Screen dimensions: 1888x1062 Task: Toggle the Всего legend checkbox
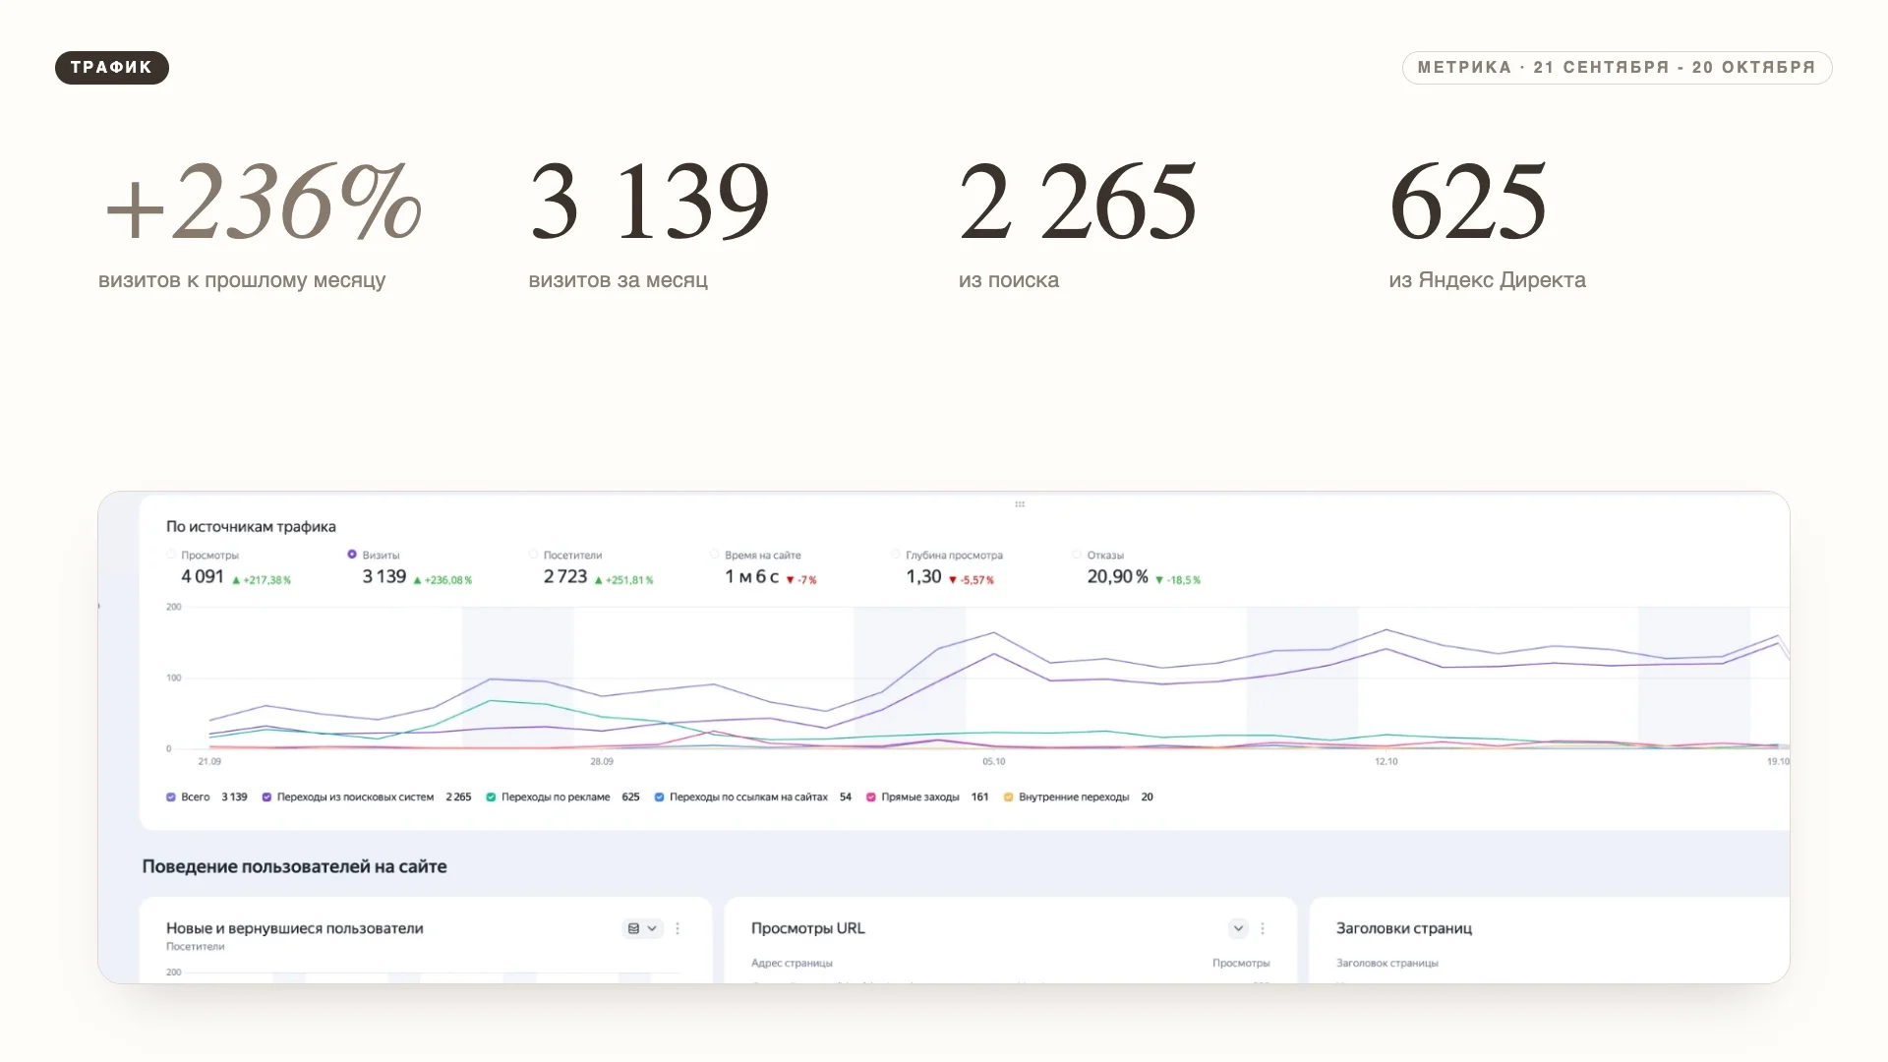pos(171,797)
